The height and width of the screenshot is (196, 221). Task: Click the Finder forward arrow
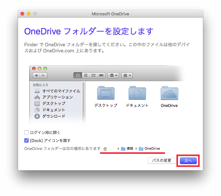[x=43, y=75]
